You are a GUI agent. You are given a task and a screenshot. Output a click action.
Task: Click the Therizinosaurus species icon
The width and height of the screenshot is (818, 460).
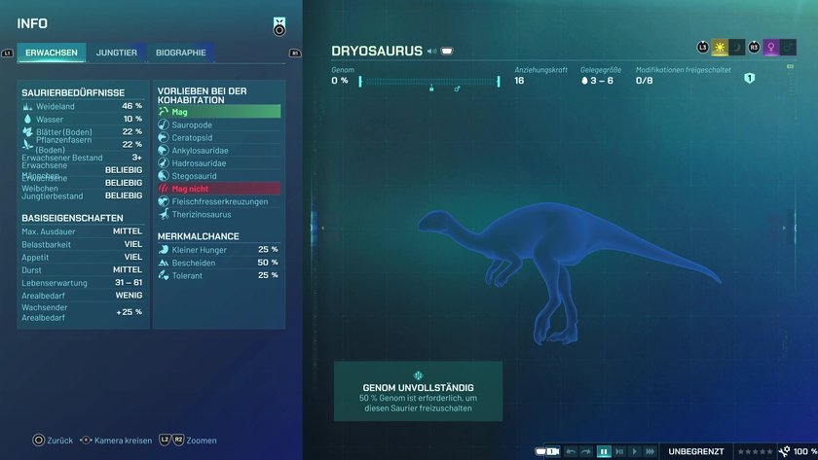tap(164, 214)
